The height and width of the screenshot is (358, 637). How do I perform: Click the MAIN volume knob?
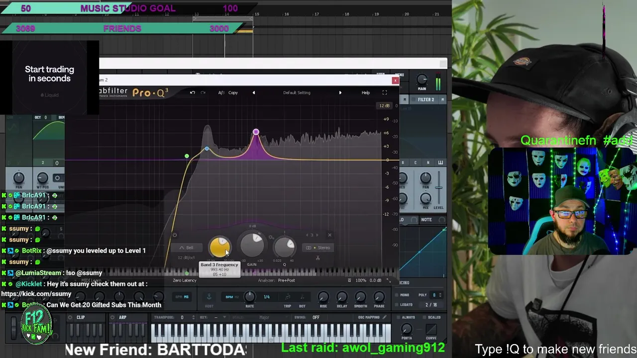tap(422, 80)
